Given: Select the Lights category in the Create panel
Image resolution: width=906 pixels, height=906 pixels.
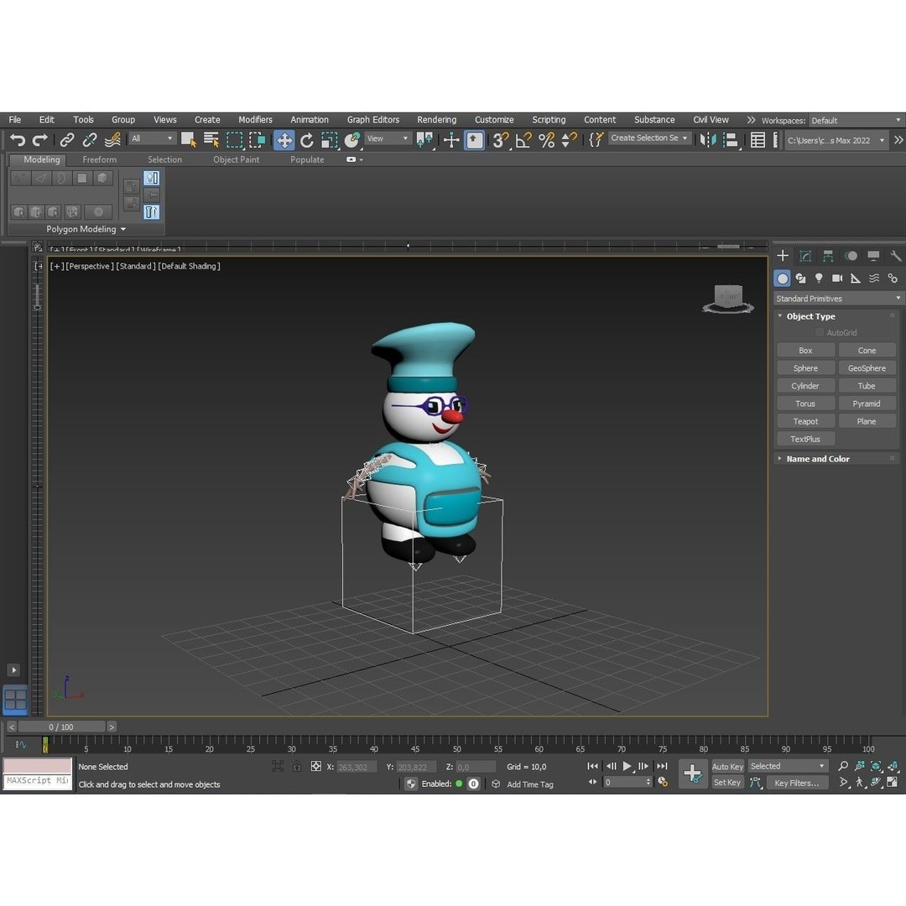Looking at the screenshot, I should pos(818,278).
